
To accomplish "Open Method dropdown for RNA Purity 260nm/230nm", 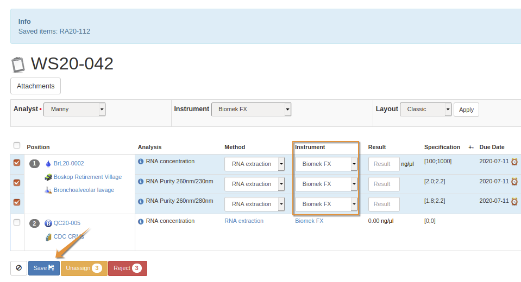I will (255, 184).
